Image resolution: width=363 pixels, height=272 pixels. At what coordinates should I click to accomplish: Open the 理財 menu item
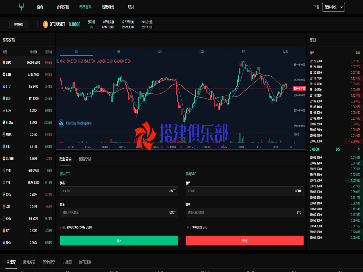[x=131, y=7]
